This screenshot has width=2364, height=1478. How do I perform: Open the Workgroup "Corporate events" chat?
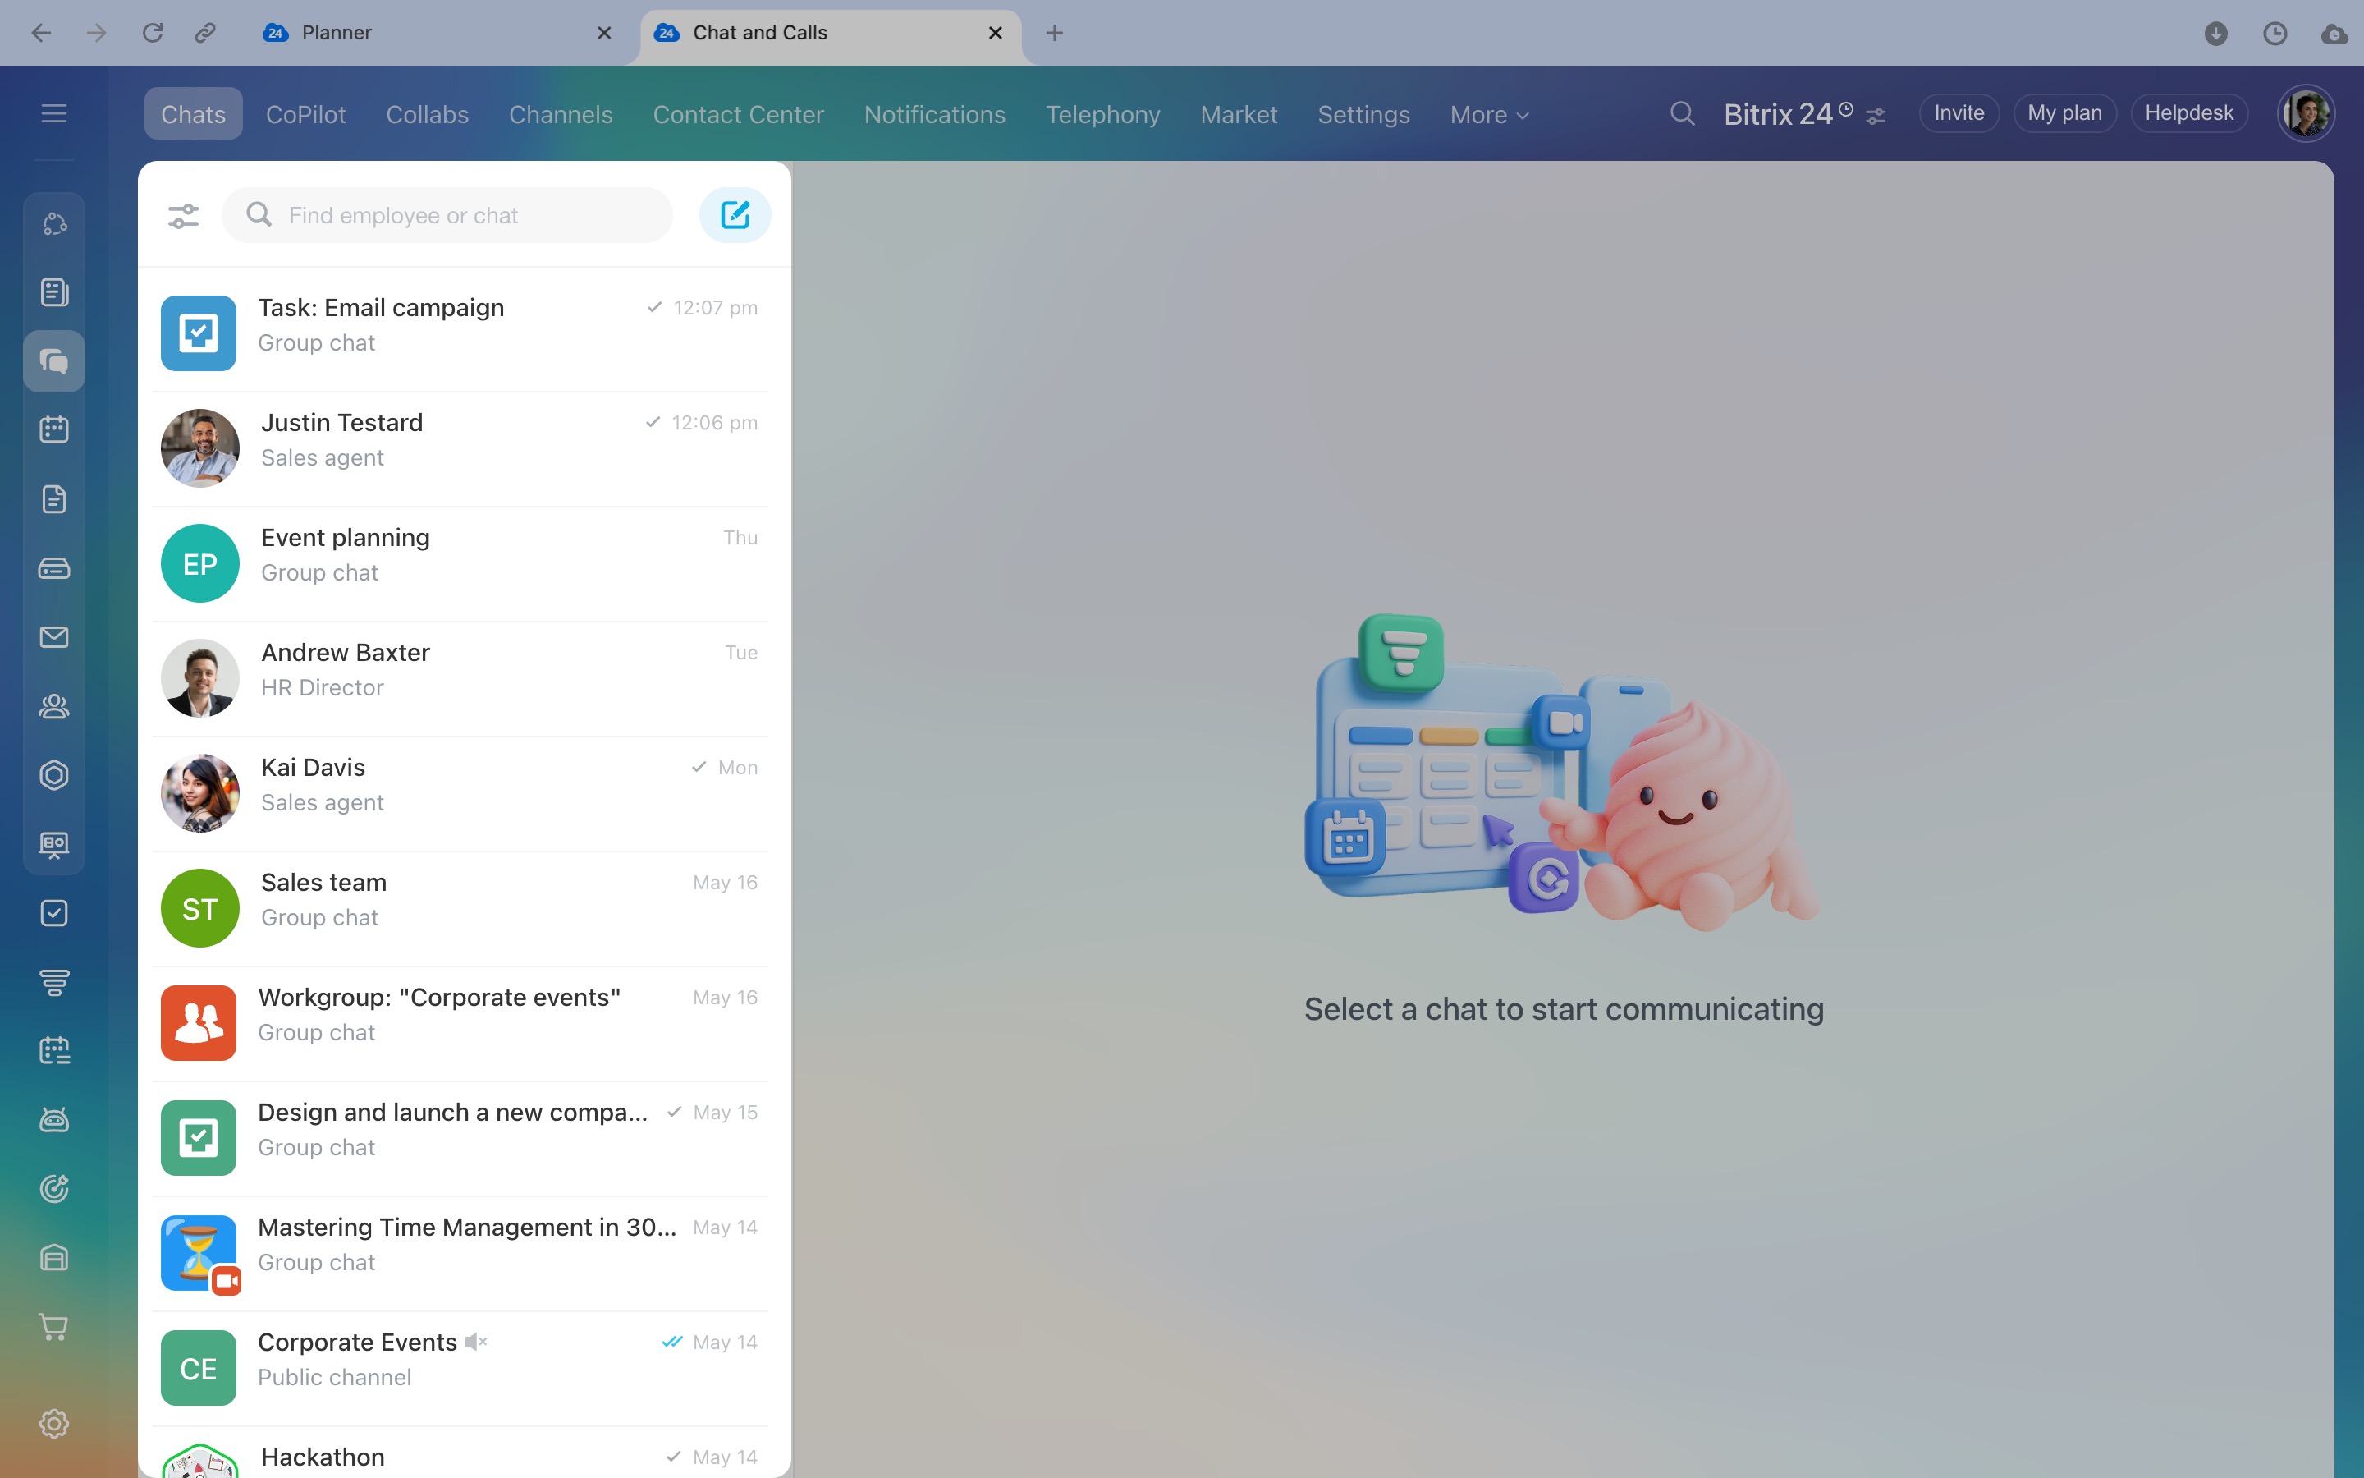[x=460, y=1023]
